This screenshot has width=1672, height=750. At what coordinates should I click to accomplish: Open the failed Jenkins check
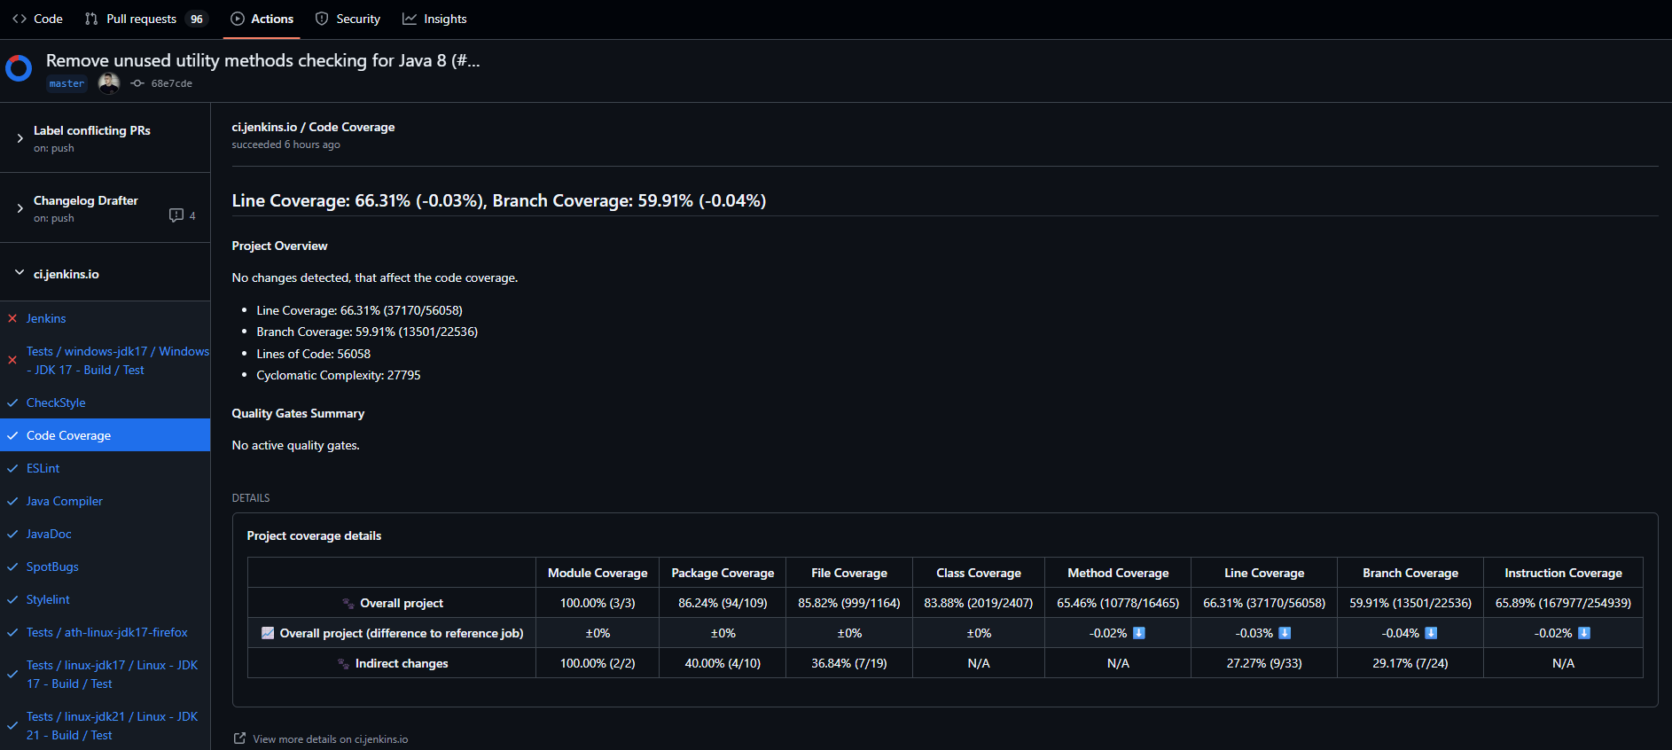coord(46,318)
